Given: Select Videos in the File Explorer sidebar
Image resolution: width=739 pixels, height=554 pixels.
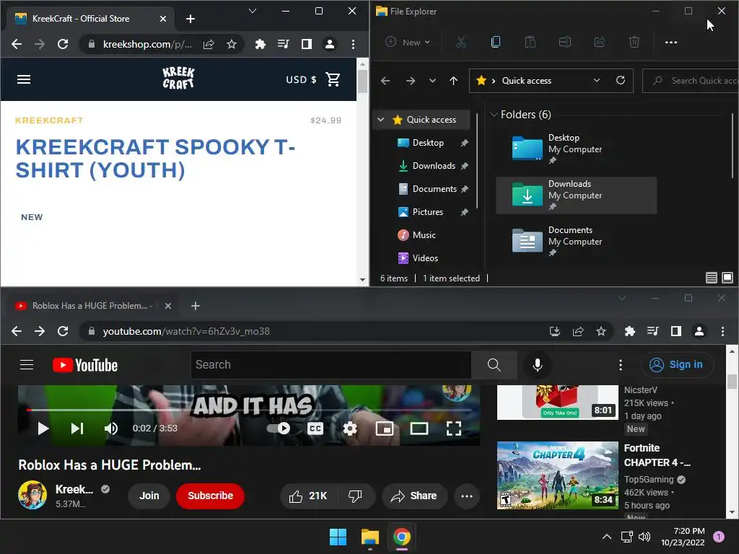Looking at the screenshot, I should 424,258.
